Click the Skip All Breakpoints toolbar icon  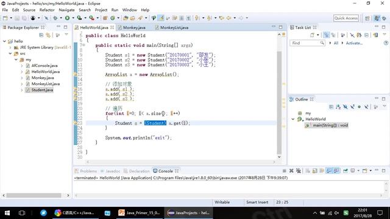point(46,18)
